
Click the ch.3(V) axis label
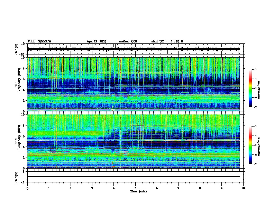pos(17,177)
